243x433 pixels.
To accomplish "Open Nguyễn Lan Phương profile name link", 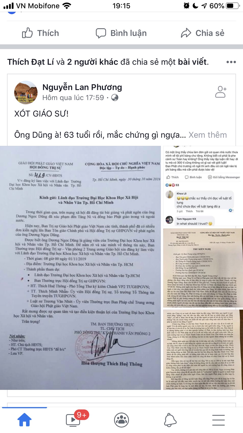I will [x=82, y=87].
